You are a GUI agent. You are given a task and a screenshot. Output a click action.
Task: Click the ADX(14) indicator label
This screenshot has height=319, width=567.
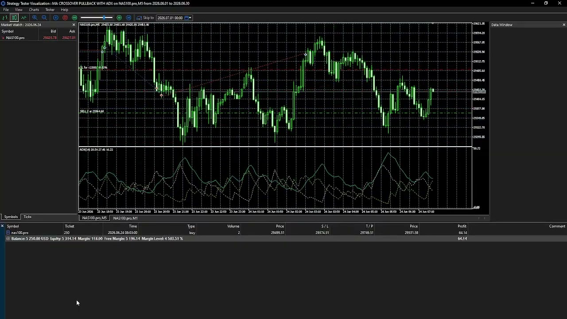(x=96, y=150)
